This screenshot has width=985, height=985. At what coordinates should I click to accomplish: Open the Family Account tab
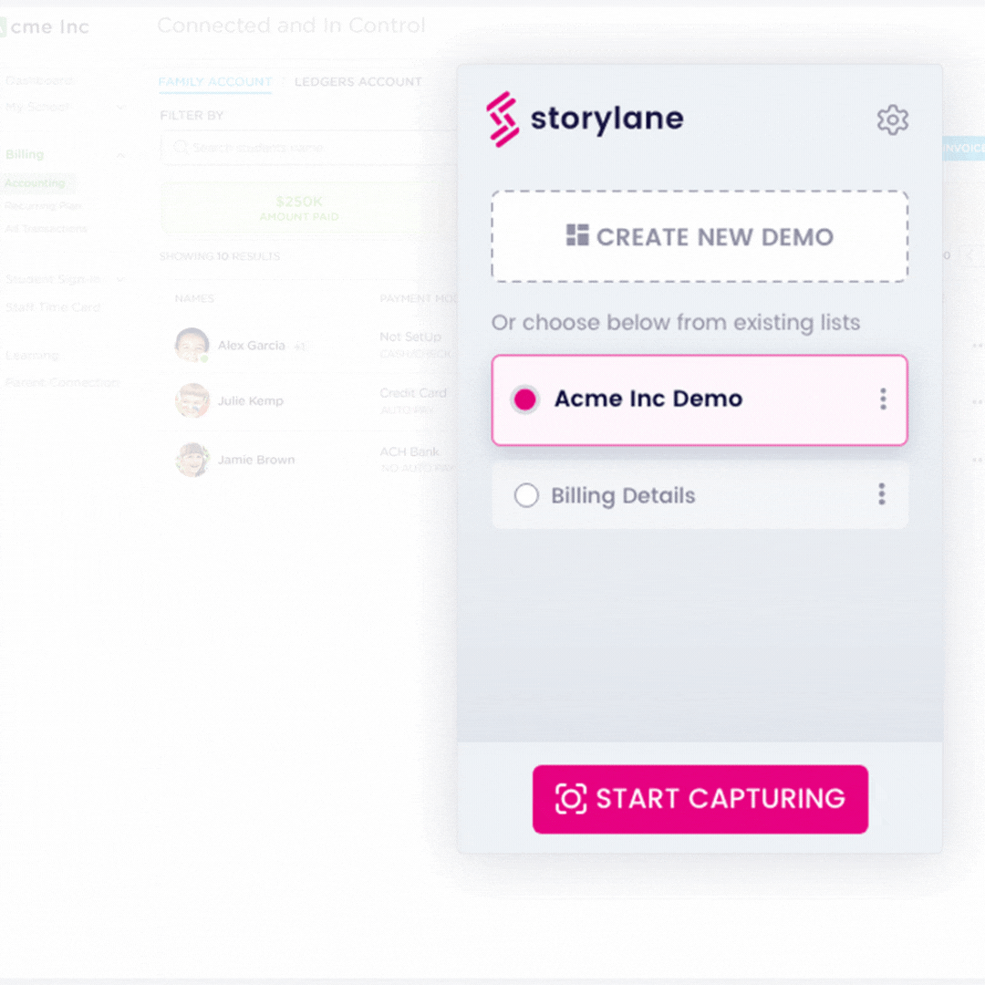(215, 82)
